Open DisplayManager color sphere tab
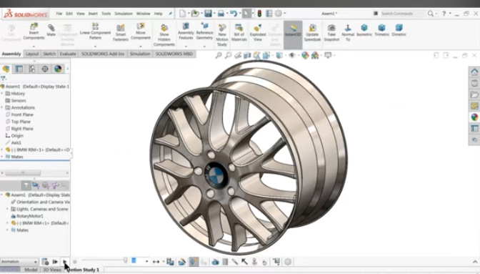480x274 pixels. [x=58, y=69]
